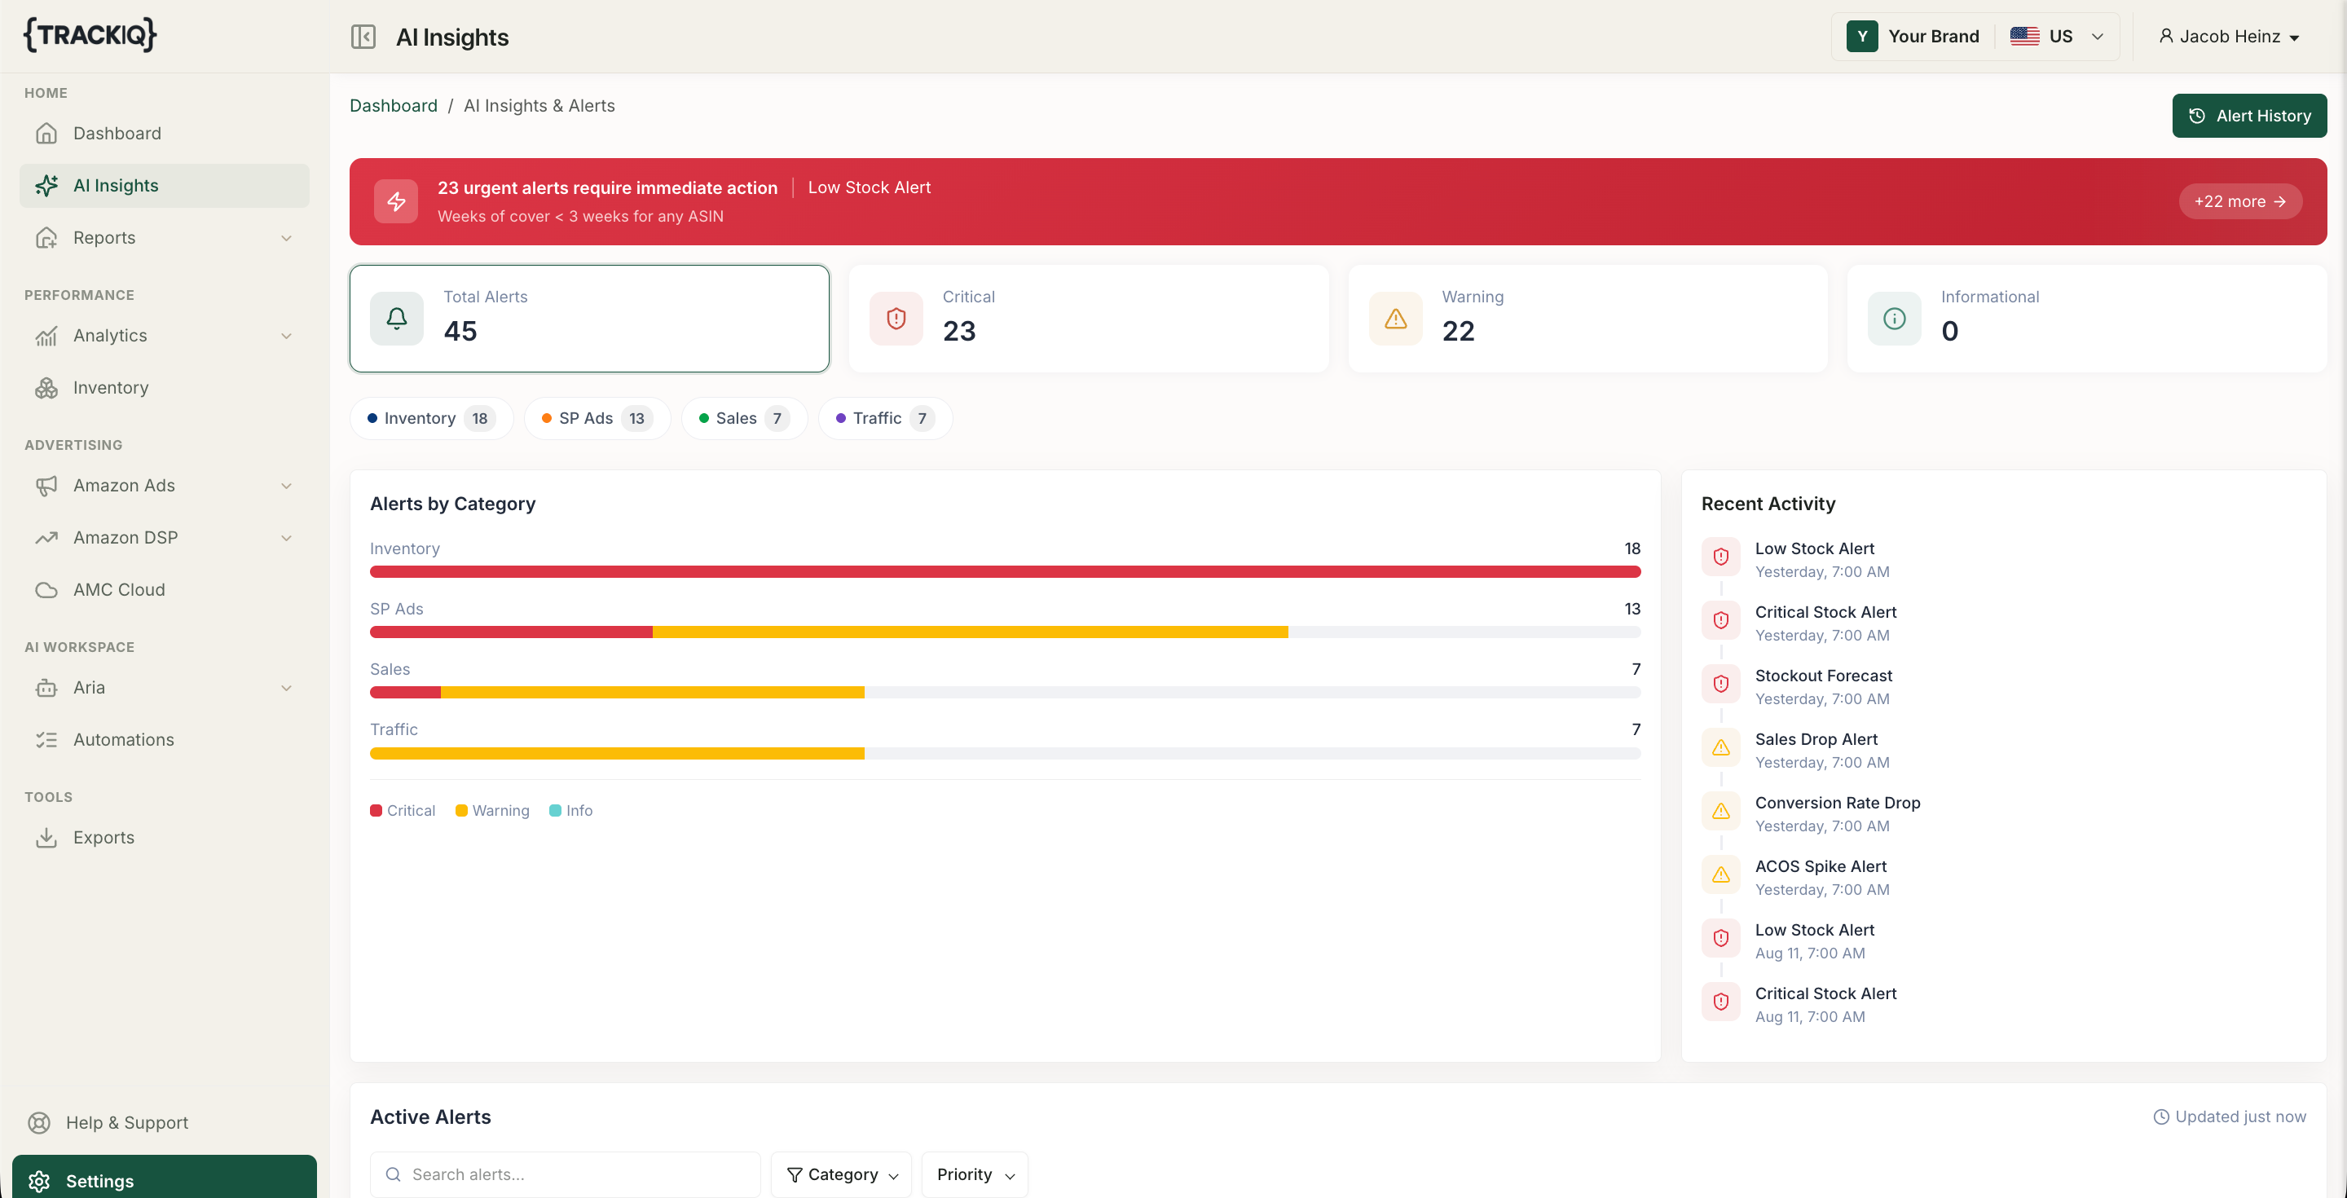Click the bell icon in Total Alerts

click(396, 318)
